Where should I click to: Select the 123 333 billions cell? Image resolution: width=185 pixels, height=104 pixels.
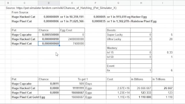point(141,93)
